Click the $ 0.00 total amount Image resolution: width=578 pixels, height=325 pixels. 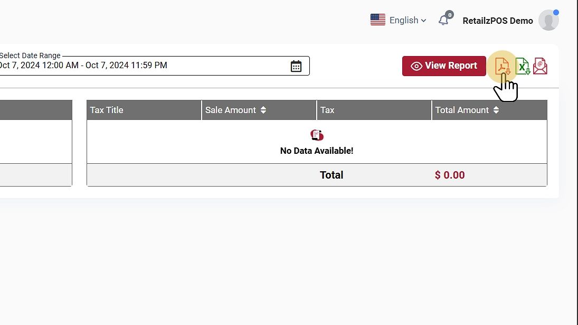[450, 175]
